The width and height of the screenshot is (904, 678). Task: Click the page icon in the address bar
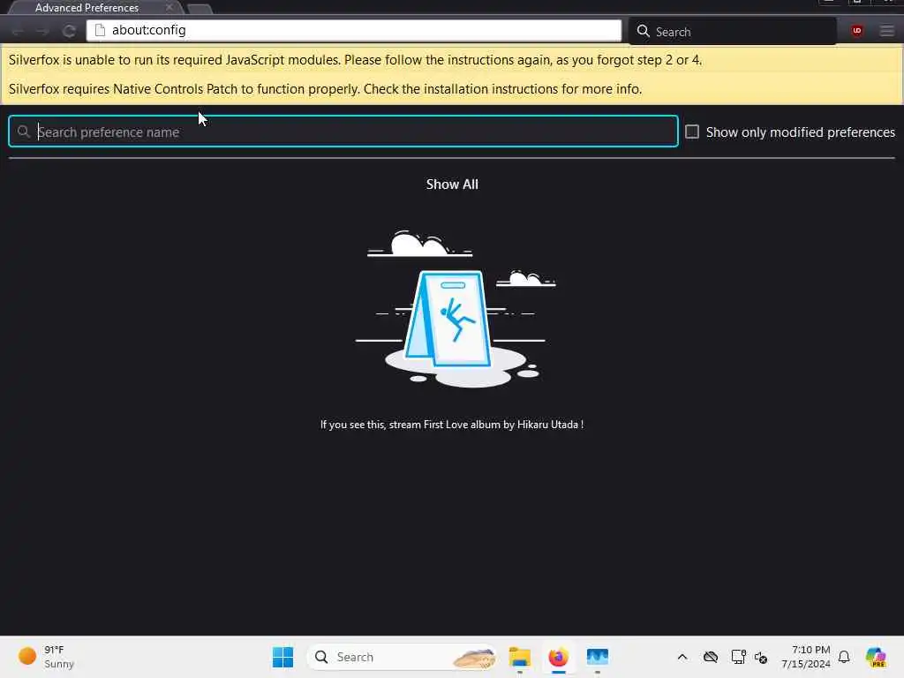100,30
